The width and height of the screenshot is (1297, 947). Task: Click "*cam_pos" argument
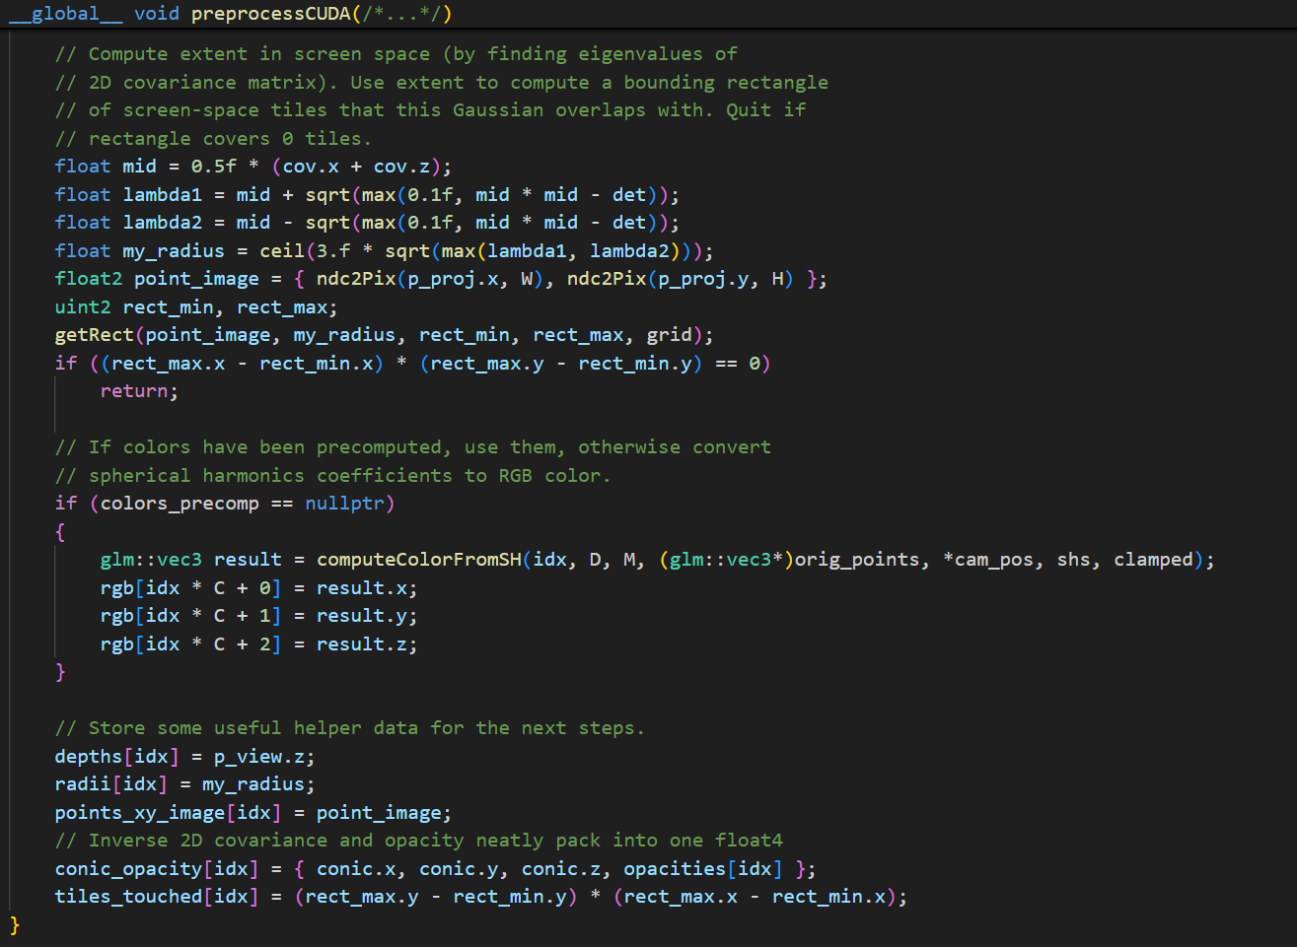[x=988, y=560]
